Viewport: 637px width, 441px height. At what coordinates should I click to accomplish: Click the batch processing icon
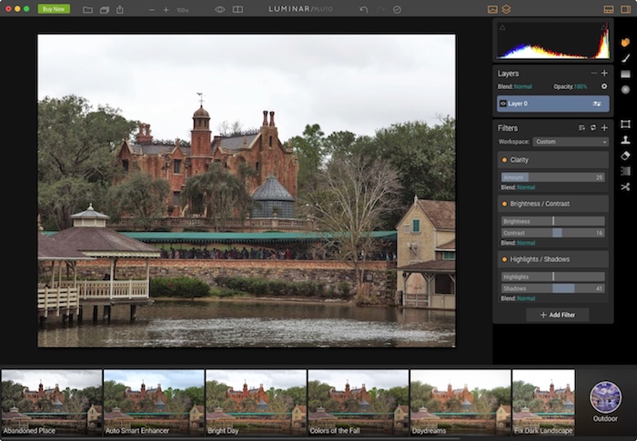coord(105,9)
